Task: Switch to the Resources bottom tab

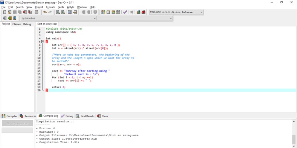Action: (28, 116)
